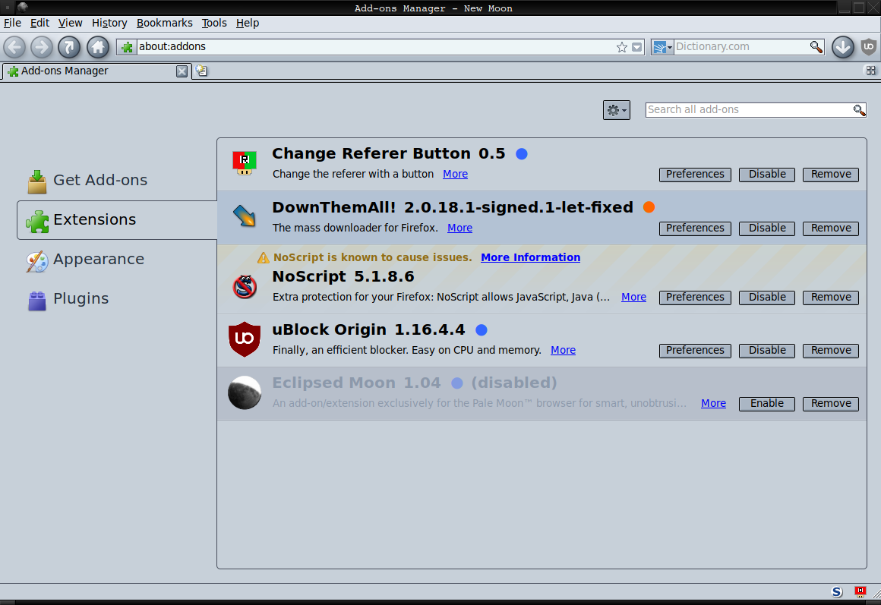
Task: Open the address bar history dropdown
Action: tap(637, 47)
